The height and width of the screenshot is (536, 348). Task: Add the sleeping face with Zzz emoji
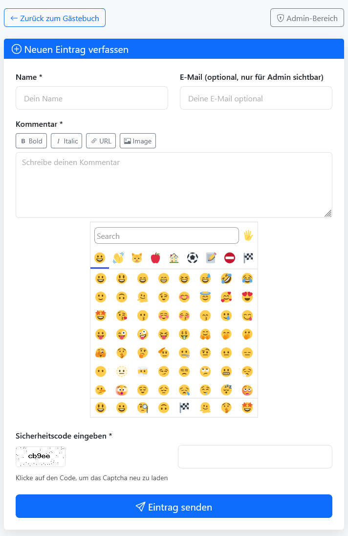coord(226,390)
